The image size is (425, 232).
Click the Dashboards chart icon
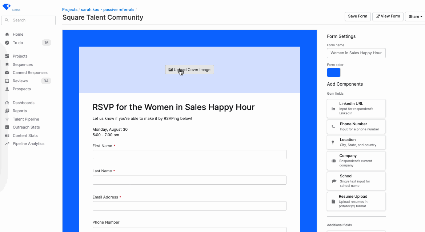tap(7, 103)
